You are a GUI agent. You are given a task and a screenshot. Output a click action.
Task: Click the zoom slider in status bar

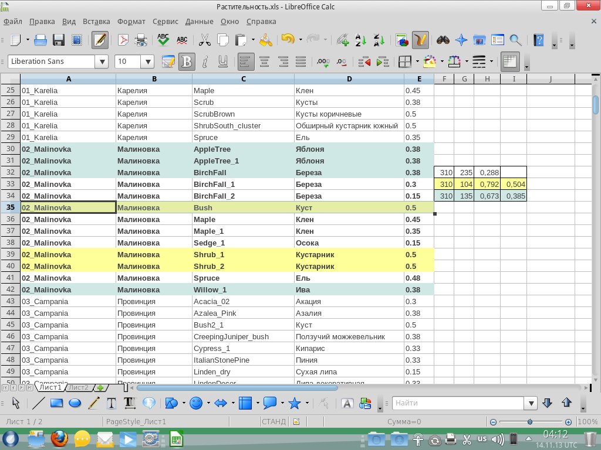point(530,422)
